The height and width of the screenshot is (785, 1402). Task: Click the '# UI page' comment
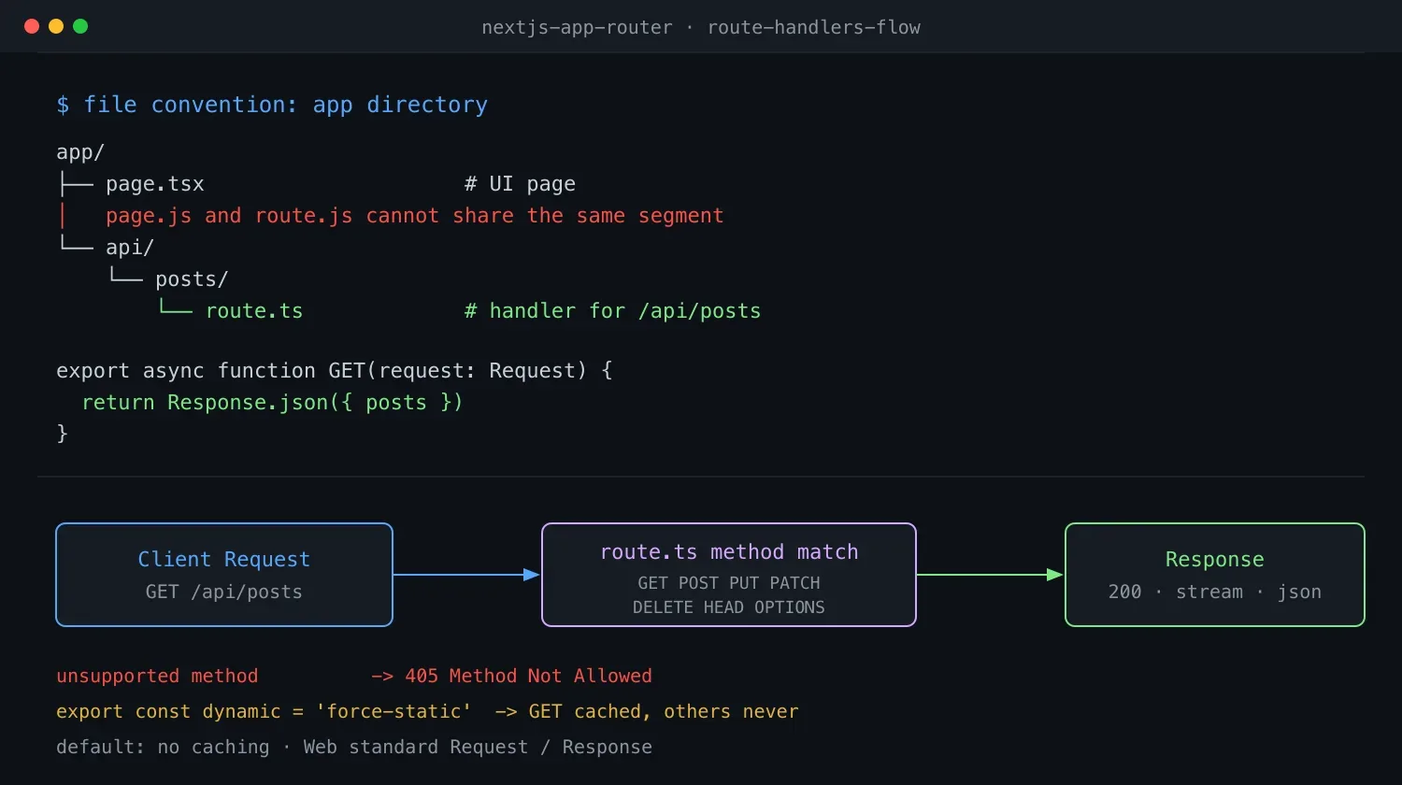click(520, 184)
